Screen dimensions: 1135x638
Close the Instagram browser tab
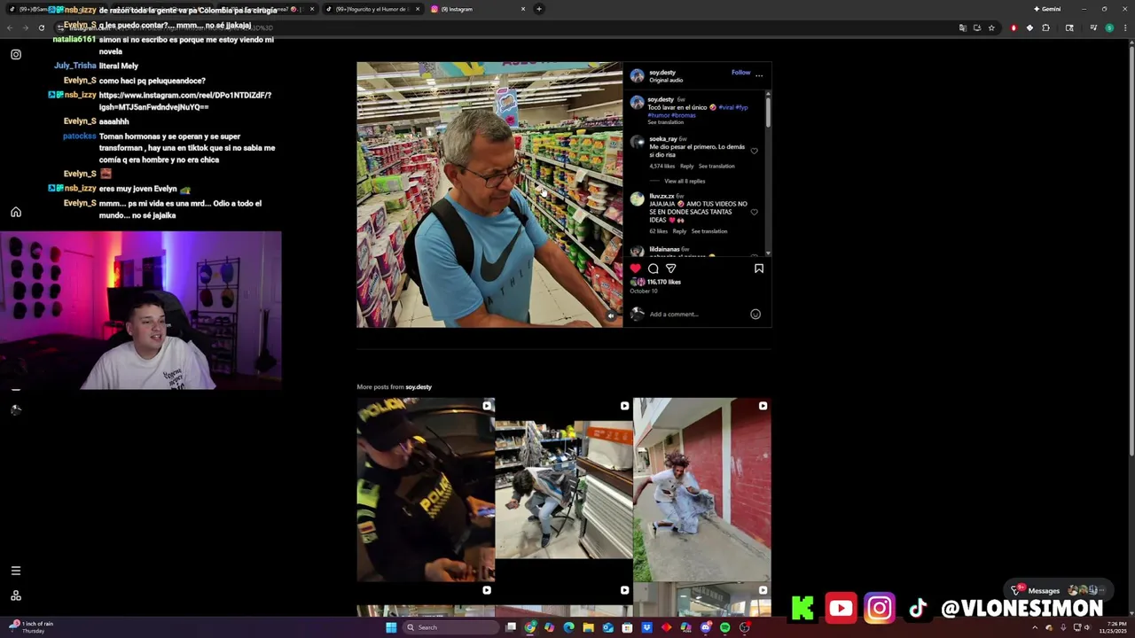click(x=523, y=9)
